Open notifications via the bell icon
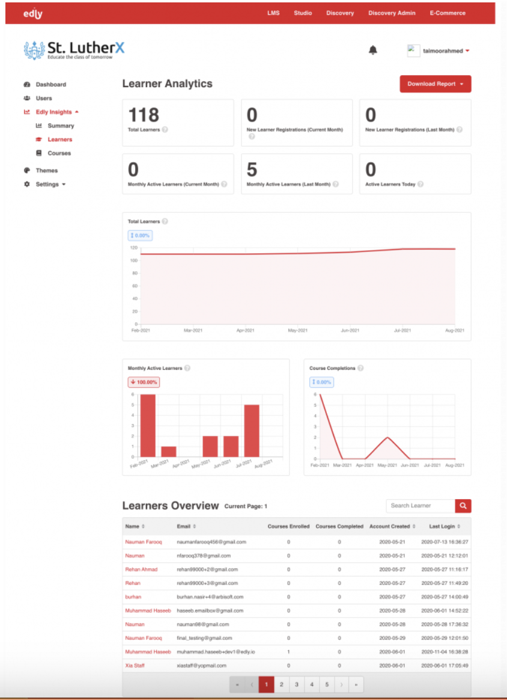The width and height of the screenshot is (507, 700). click(372, 51)
